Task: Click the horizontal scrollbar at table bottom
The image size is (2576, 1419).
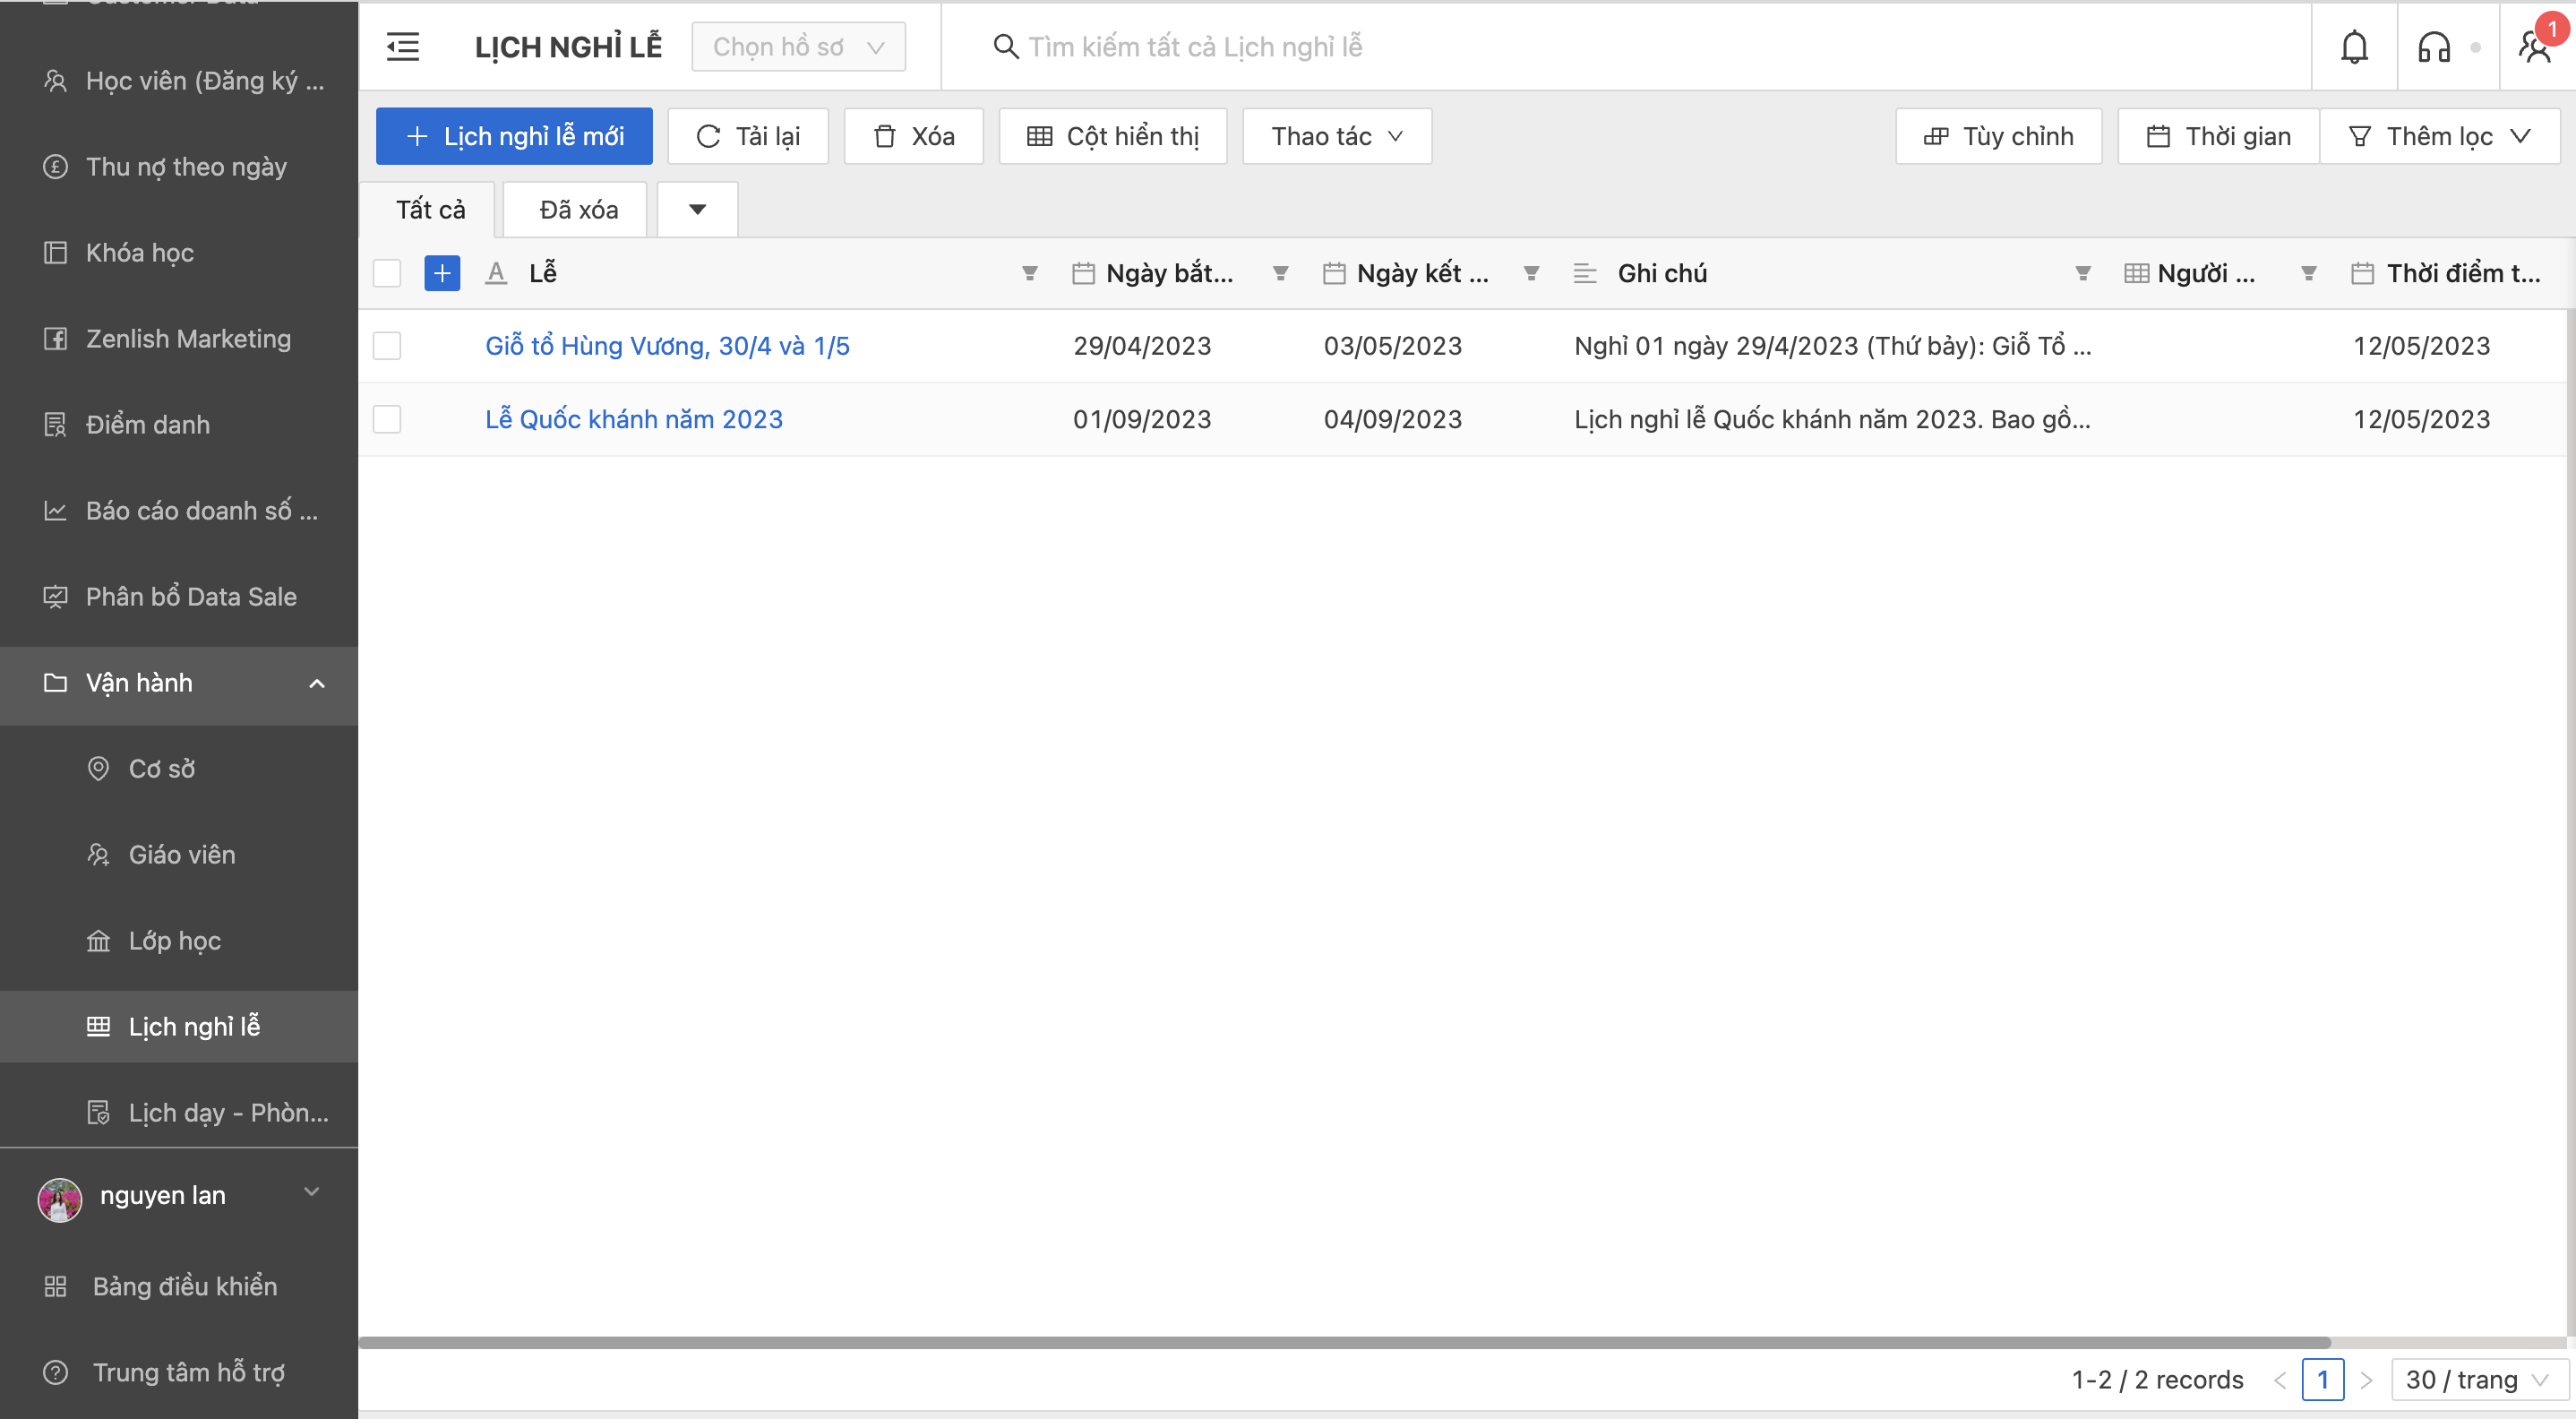Action: coord(1344,1342)
